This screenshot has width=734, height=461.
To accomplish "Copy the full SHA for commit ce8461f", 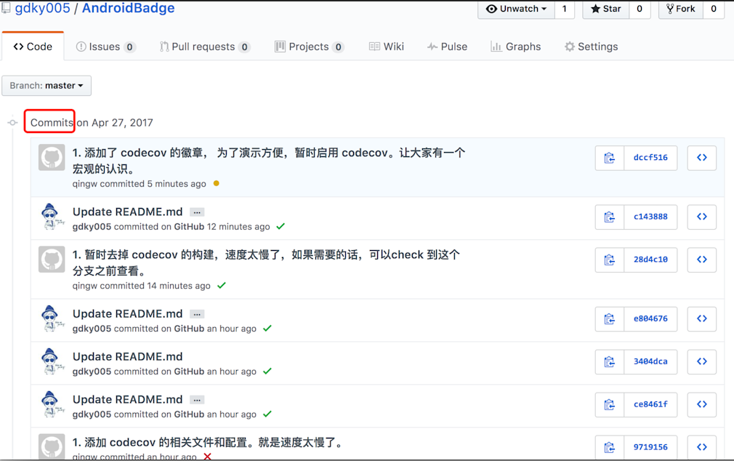I will [x=610, y=404].
